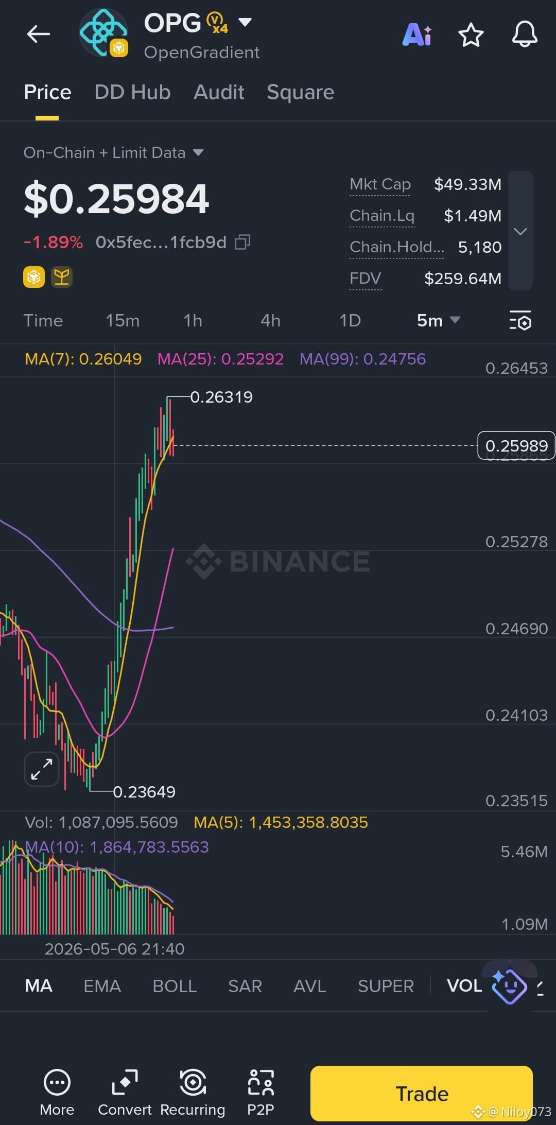Tap the yellow BNB chain badge
556x1125 pixels.
pos(34,277)
